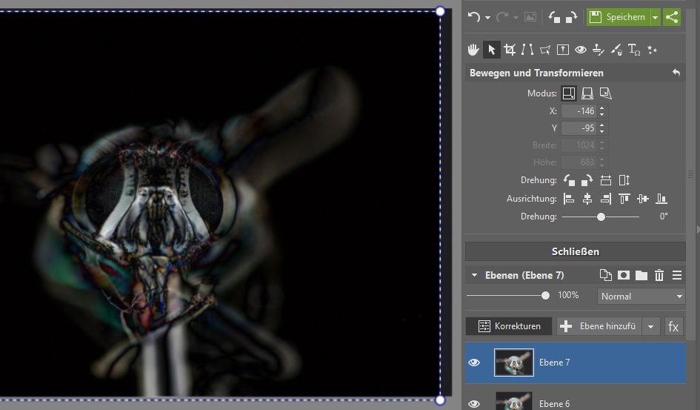Screen dimensions: 700x410
Task: Collapse the Ebenen panel
Action: click(x=474, y=275)
